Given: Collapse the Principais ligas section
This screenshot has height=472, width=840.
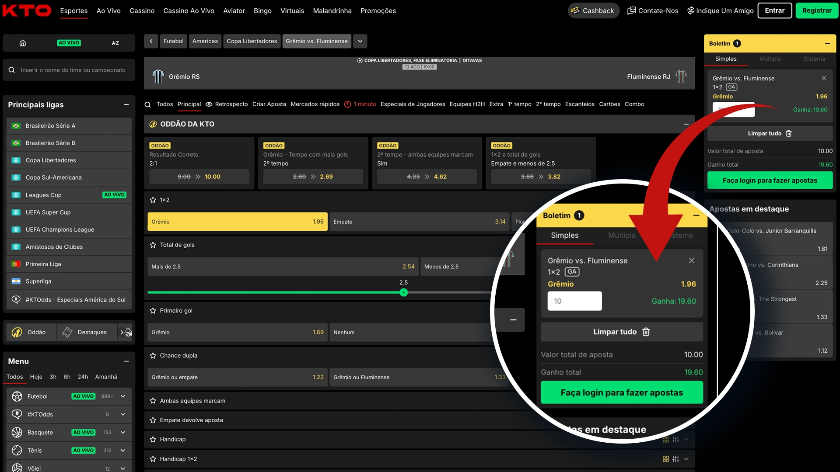Looking at the screenshot, I should [x=126, y=104].
